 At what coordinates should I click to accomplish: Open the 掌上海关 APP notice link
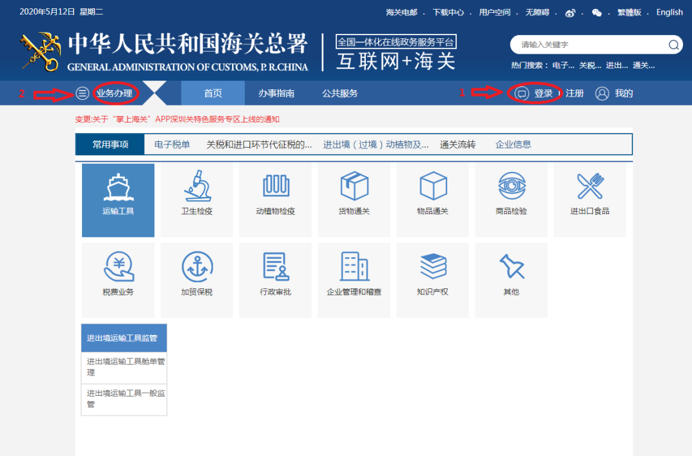(179, 119)
